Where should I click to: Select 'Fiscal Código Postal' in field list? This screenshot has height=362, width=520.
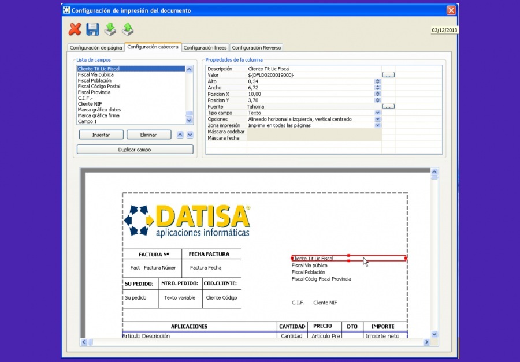[131, 86]
